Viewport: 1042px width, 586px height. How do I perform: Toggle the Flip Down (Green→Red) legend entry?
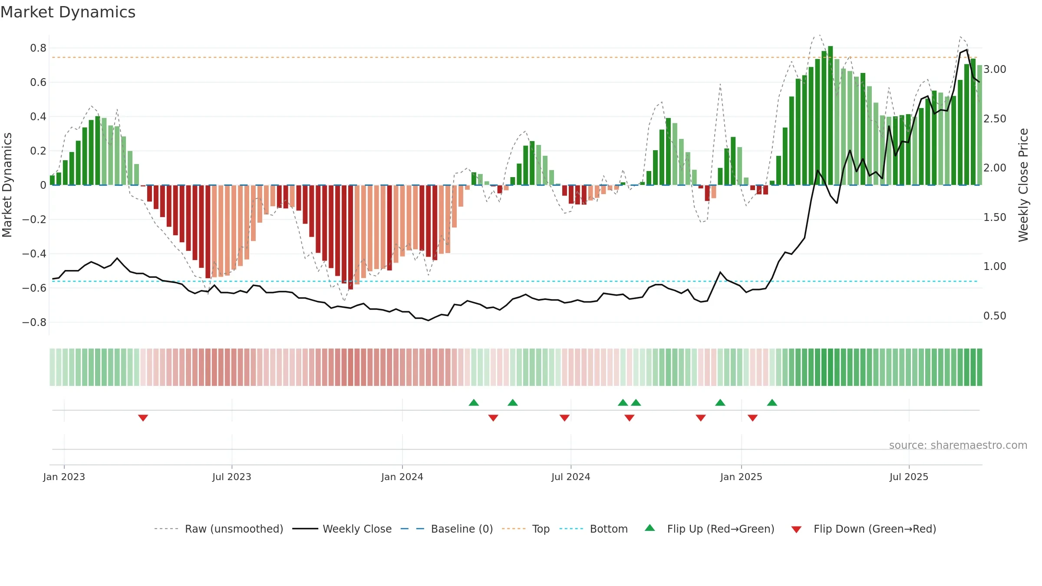(864, 529)
